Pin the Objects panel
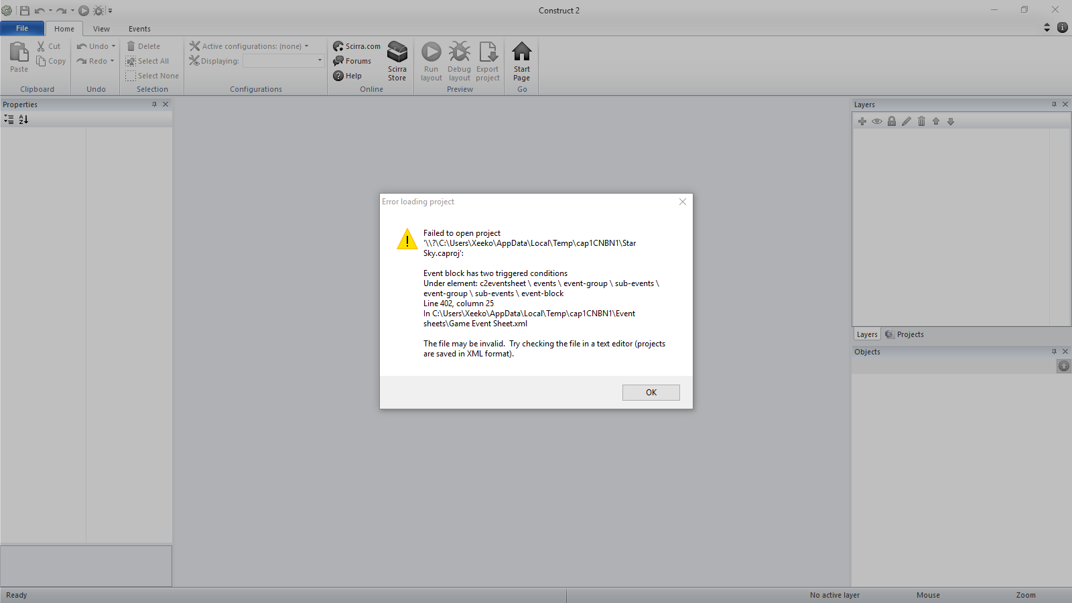The width and height of the screenshot is (1072, 603). click(x=1054, y=352)
